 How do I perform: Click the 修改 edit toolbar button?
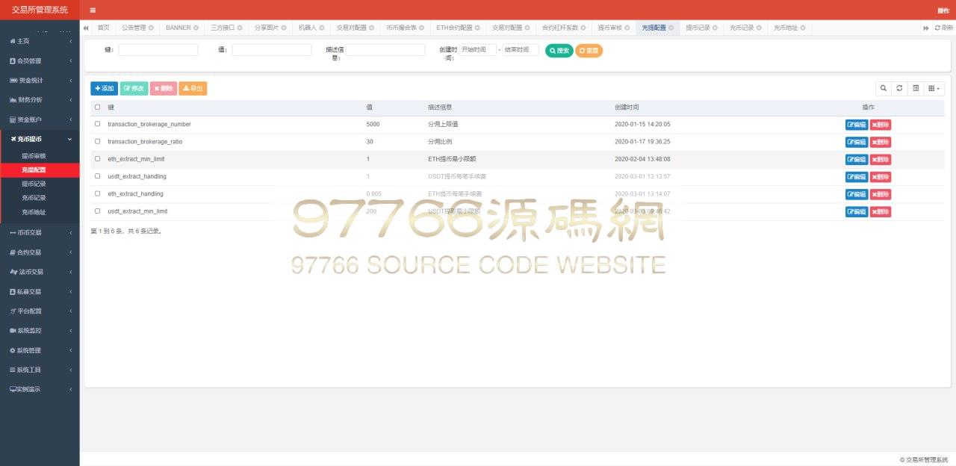click(134, 88)
